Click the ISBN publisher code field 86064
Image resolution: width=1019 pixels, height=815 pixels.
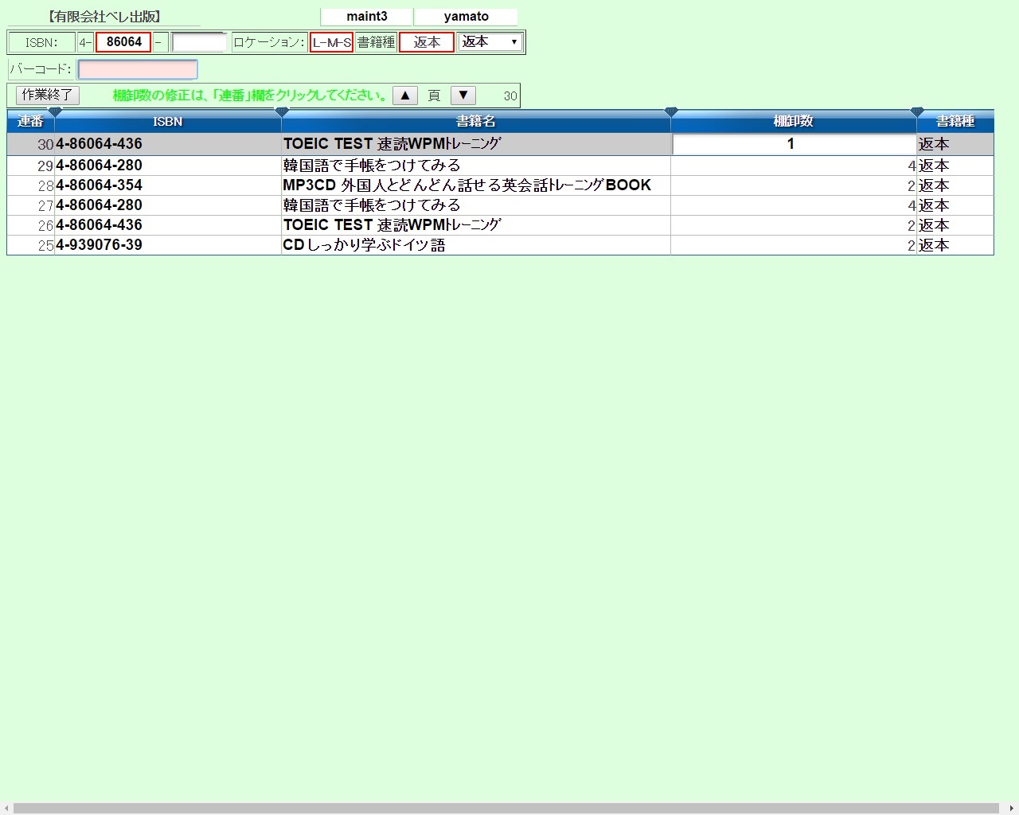[123, 42]
